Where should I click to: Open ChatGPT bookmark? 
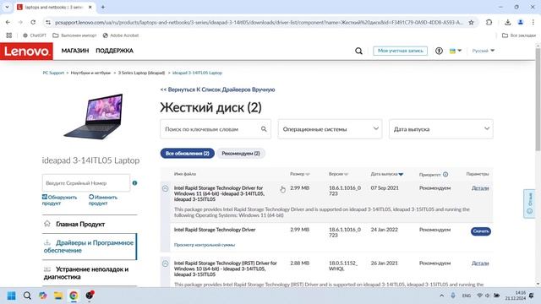(34, 35)
